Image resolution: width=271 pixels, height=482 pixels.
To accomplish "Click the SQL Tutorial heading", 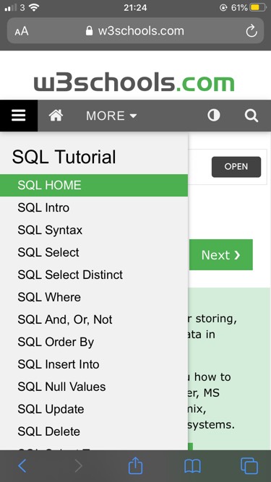I will (x=64, y=157).
